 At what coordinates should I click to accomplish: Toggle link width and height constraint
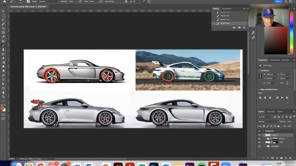click(x=260, y=76)
